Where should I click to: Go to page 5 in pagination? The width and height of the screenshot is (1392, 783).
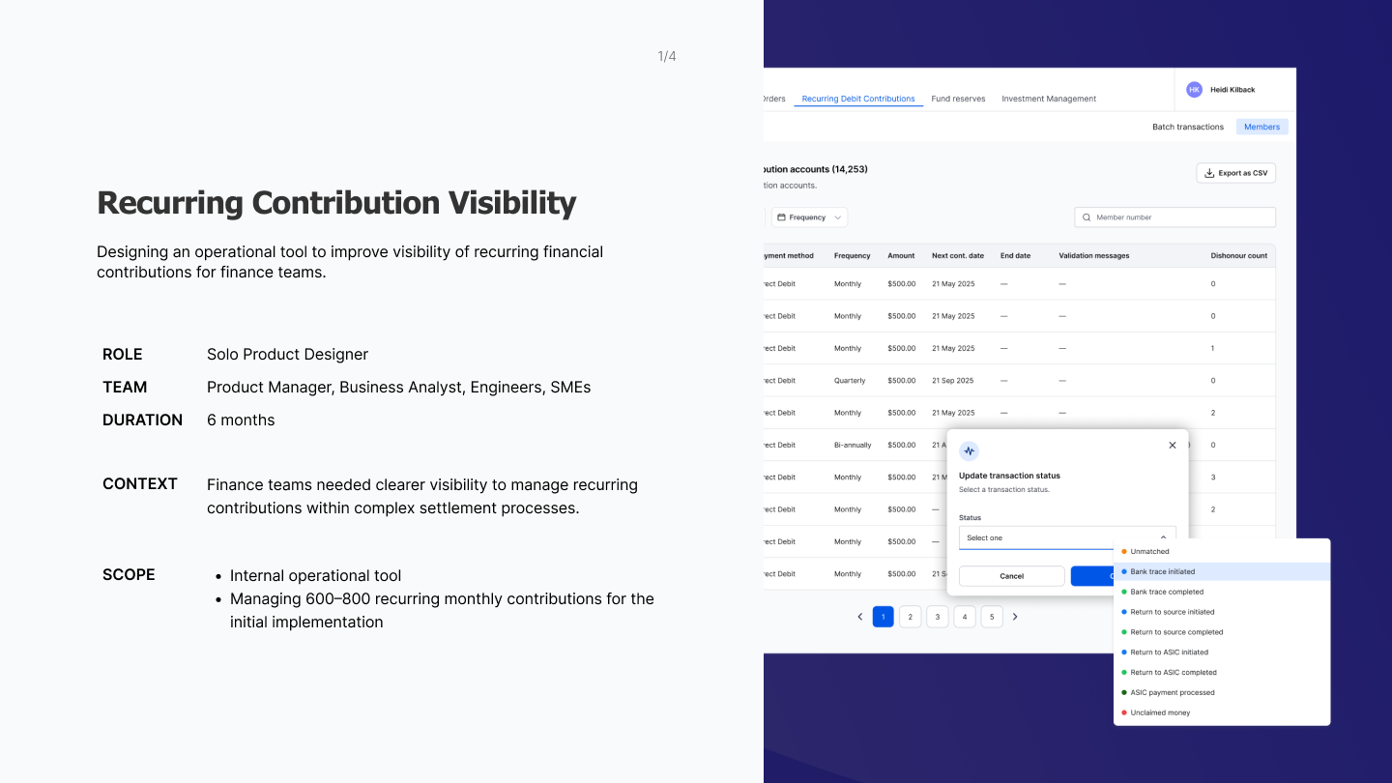click(992, 617)
